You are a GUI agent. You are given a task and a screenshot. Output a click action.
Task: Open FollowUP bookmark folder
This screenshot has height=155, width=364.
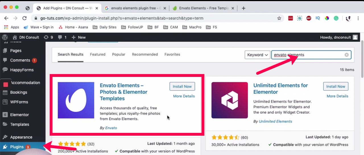(132, 27)
